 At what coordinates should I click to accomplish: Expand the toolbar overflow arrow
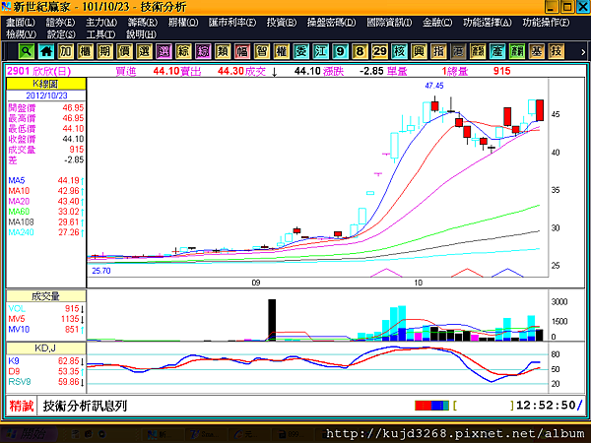[583, 52]
